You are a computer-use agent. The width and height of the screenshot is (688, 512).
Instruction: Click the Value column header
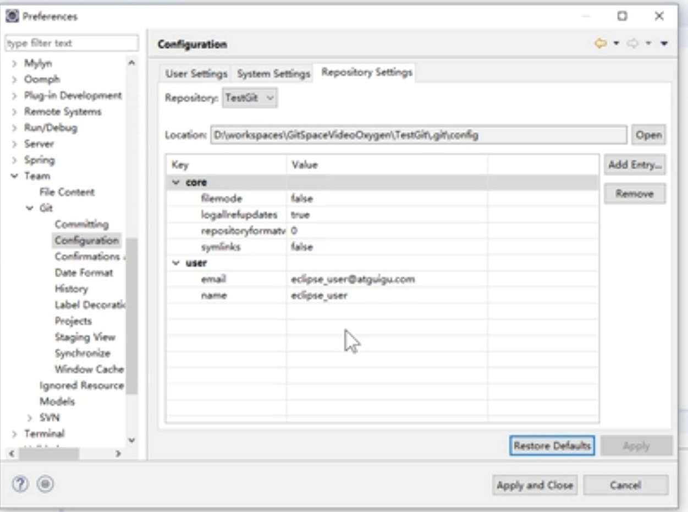[x=387, y=164]
